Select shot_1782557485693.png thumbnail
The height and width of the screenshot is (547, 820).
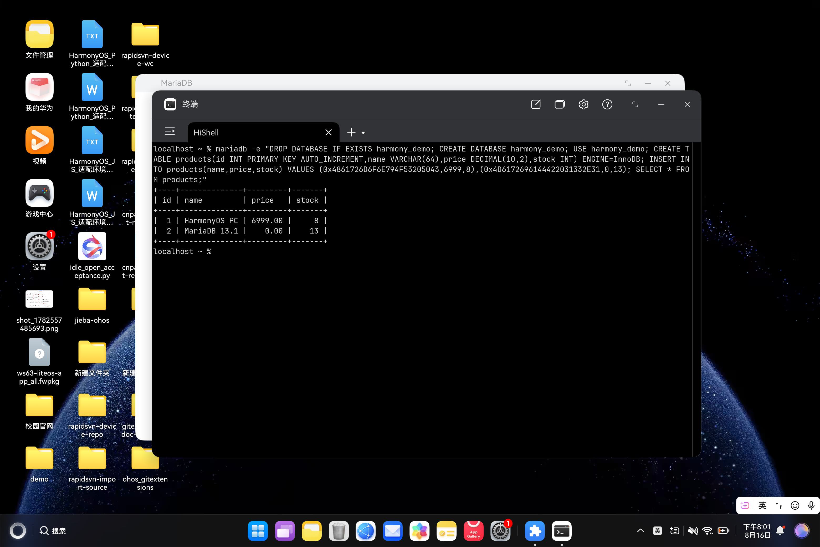(39, 311)
